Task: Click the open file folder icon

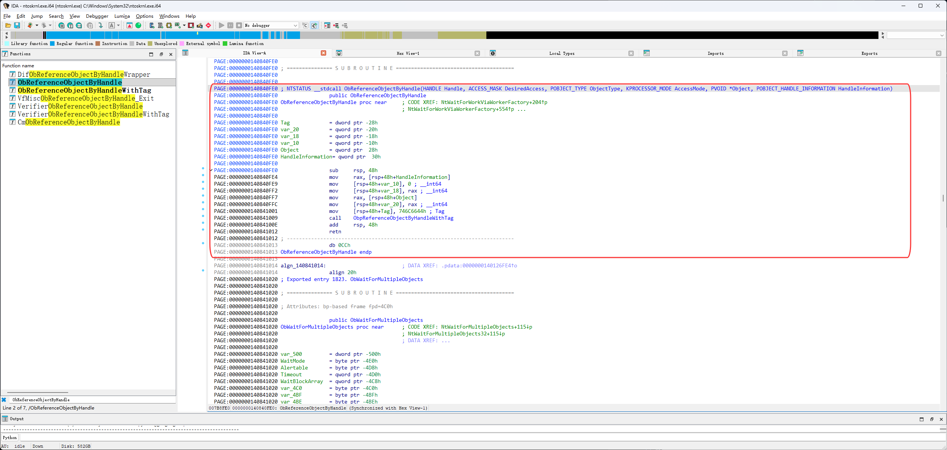Action: click(8, 25)
